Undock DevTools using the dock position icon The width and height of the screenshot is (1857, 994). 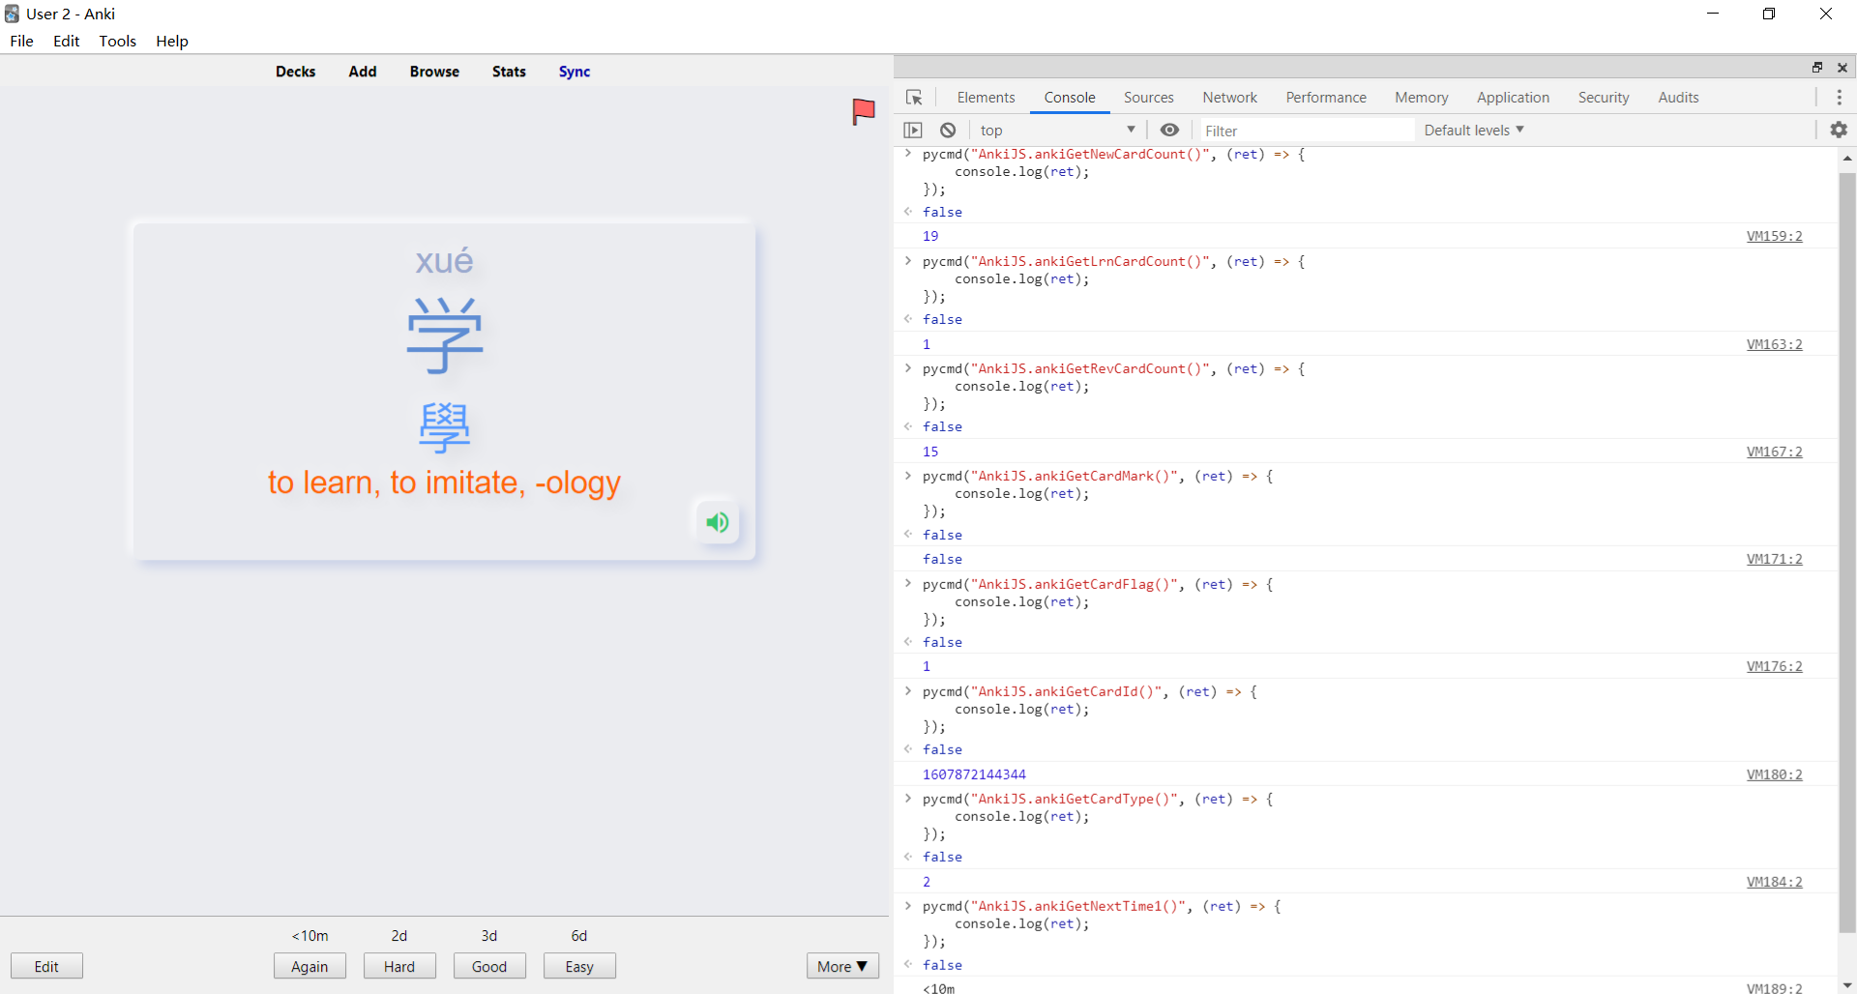pos(1817,68)
